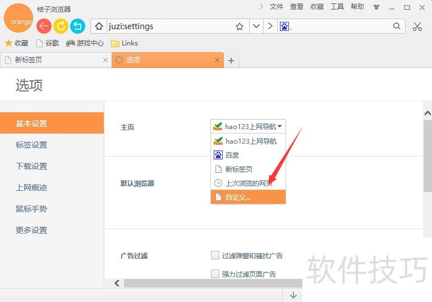Click the 广告过滤 setting label
This screenshot has width=432, height=302.
click(134, 256)
